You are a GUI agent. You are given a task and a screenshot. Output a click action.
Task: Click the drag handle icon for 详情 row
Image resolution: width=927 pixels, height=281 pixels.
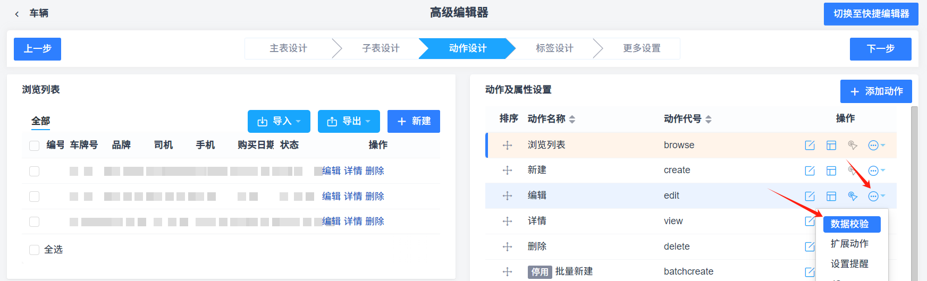pos(507,221)
